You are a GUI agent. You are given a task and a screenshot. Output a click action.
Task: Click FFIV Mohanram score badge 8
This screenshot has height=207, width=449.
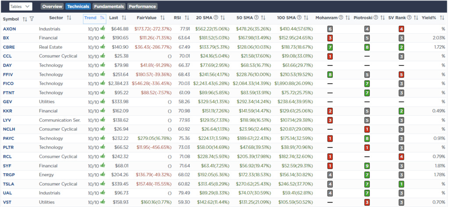pos(330,75)
